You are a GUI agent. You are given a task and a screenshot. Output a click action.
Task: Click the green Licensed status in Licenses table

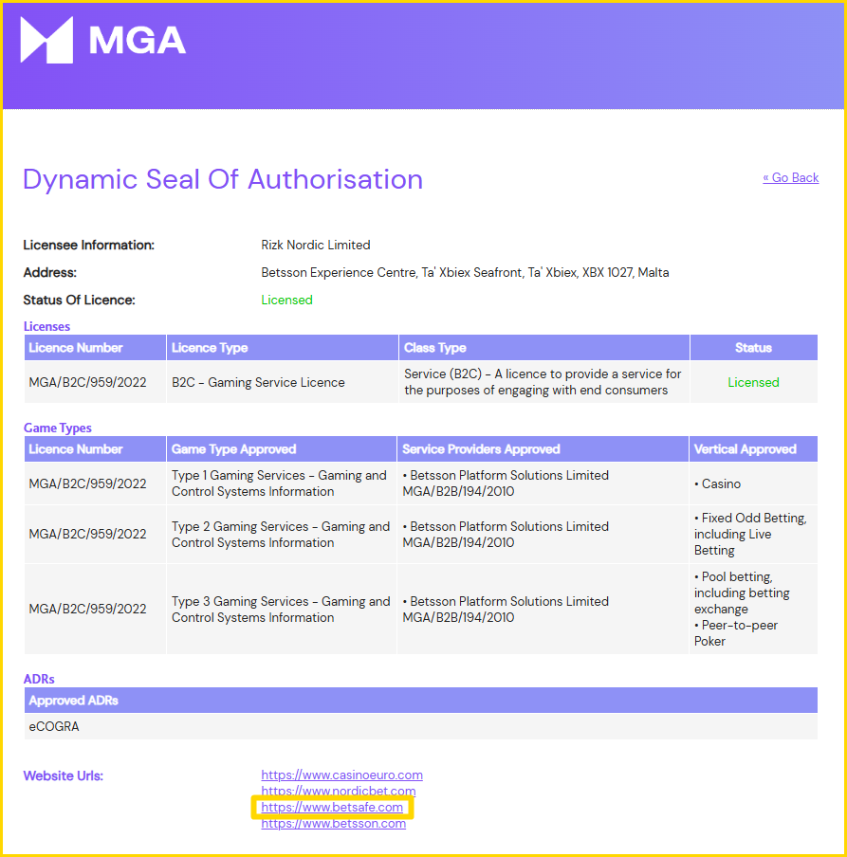click(x=753, y=382)
